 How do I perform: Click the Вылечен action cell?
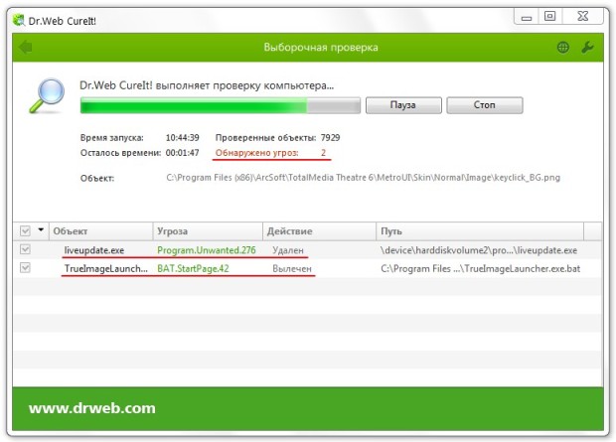point(292,269)
